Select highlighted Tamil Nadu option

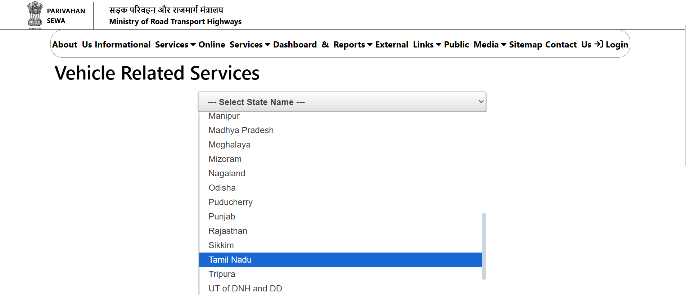point(340,260)
